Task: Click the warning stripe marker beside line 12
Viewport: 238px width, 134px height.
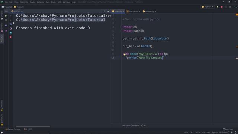Action: pos(237,58)
